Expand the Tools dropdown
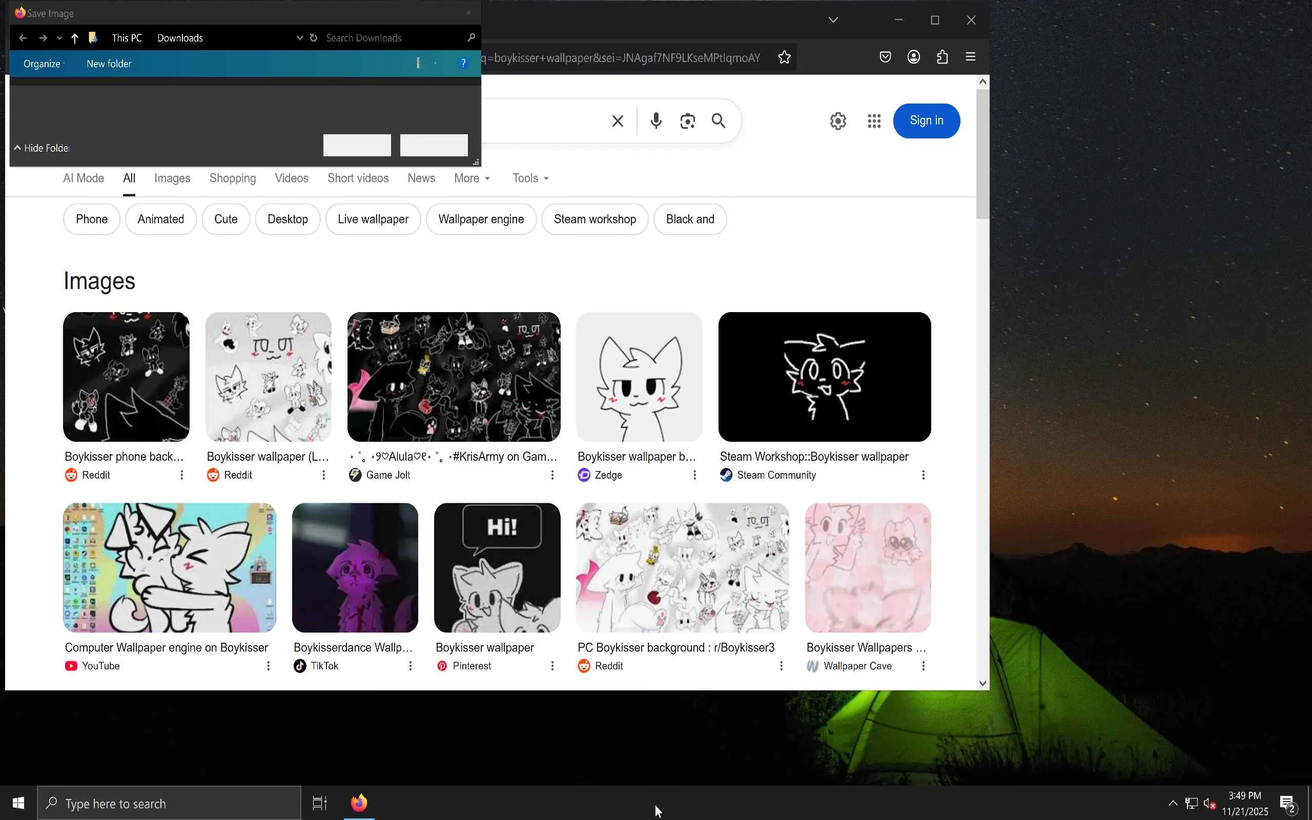Image resolution: width=1312 pixels, height=820 pixels. pyautogui.click(x=530, y=178)
